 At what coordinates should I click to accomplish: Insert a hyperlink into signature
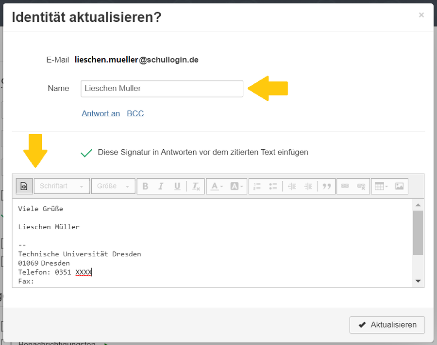(x=345, y=186)
